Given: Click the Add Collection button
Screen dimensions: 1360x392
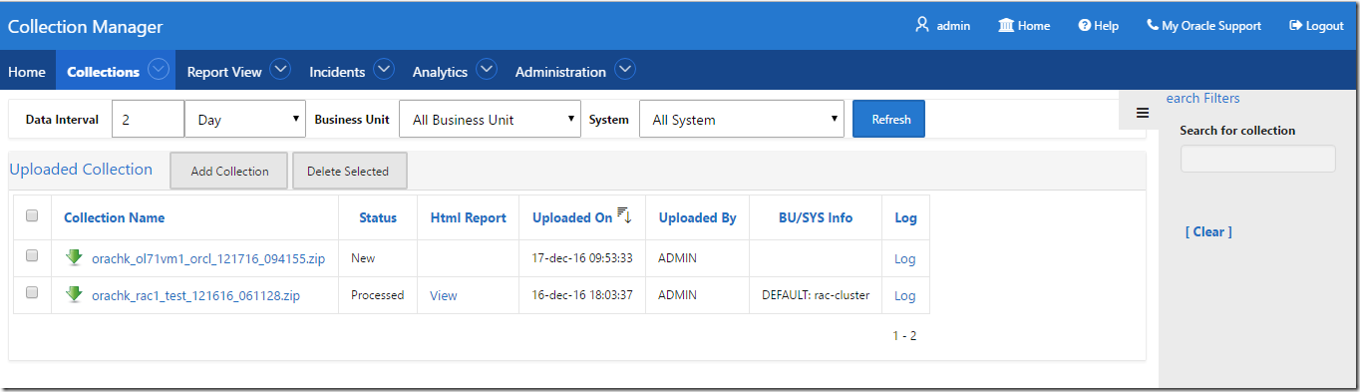Looking at the screenshot, I should 229,171.
